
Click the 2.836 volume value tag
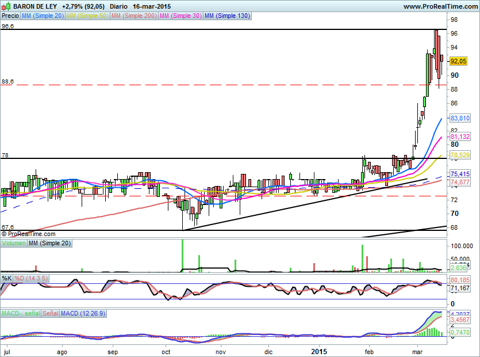pos(458,268)
